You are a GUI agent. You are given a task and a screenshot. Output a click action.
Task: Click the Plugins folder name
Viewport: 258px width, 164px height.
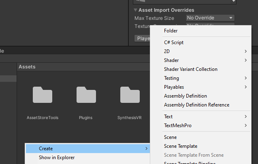tap(85, 117)
